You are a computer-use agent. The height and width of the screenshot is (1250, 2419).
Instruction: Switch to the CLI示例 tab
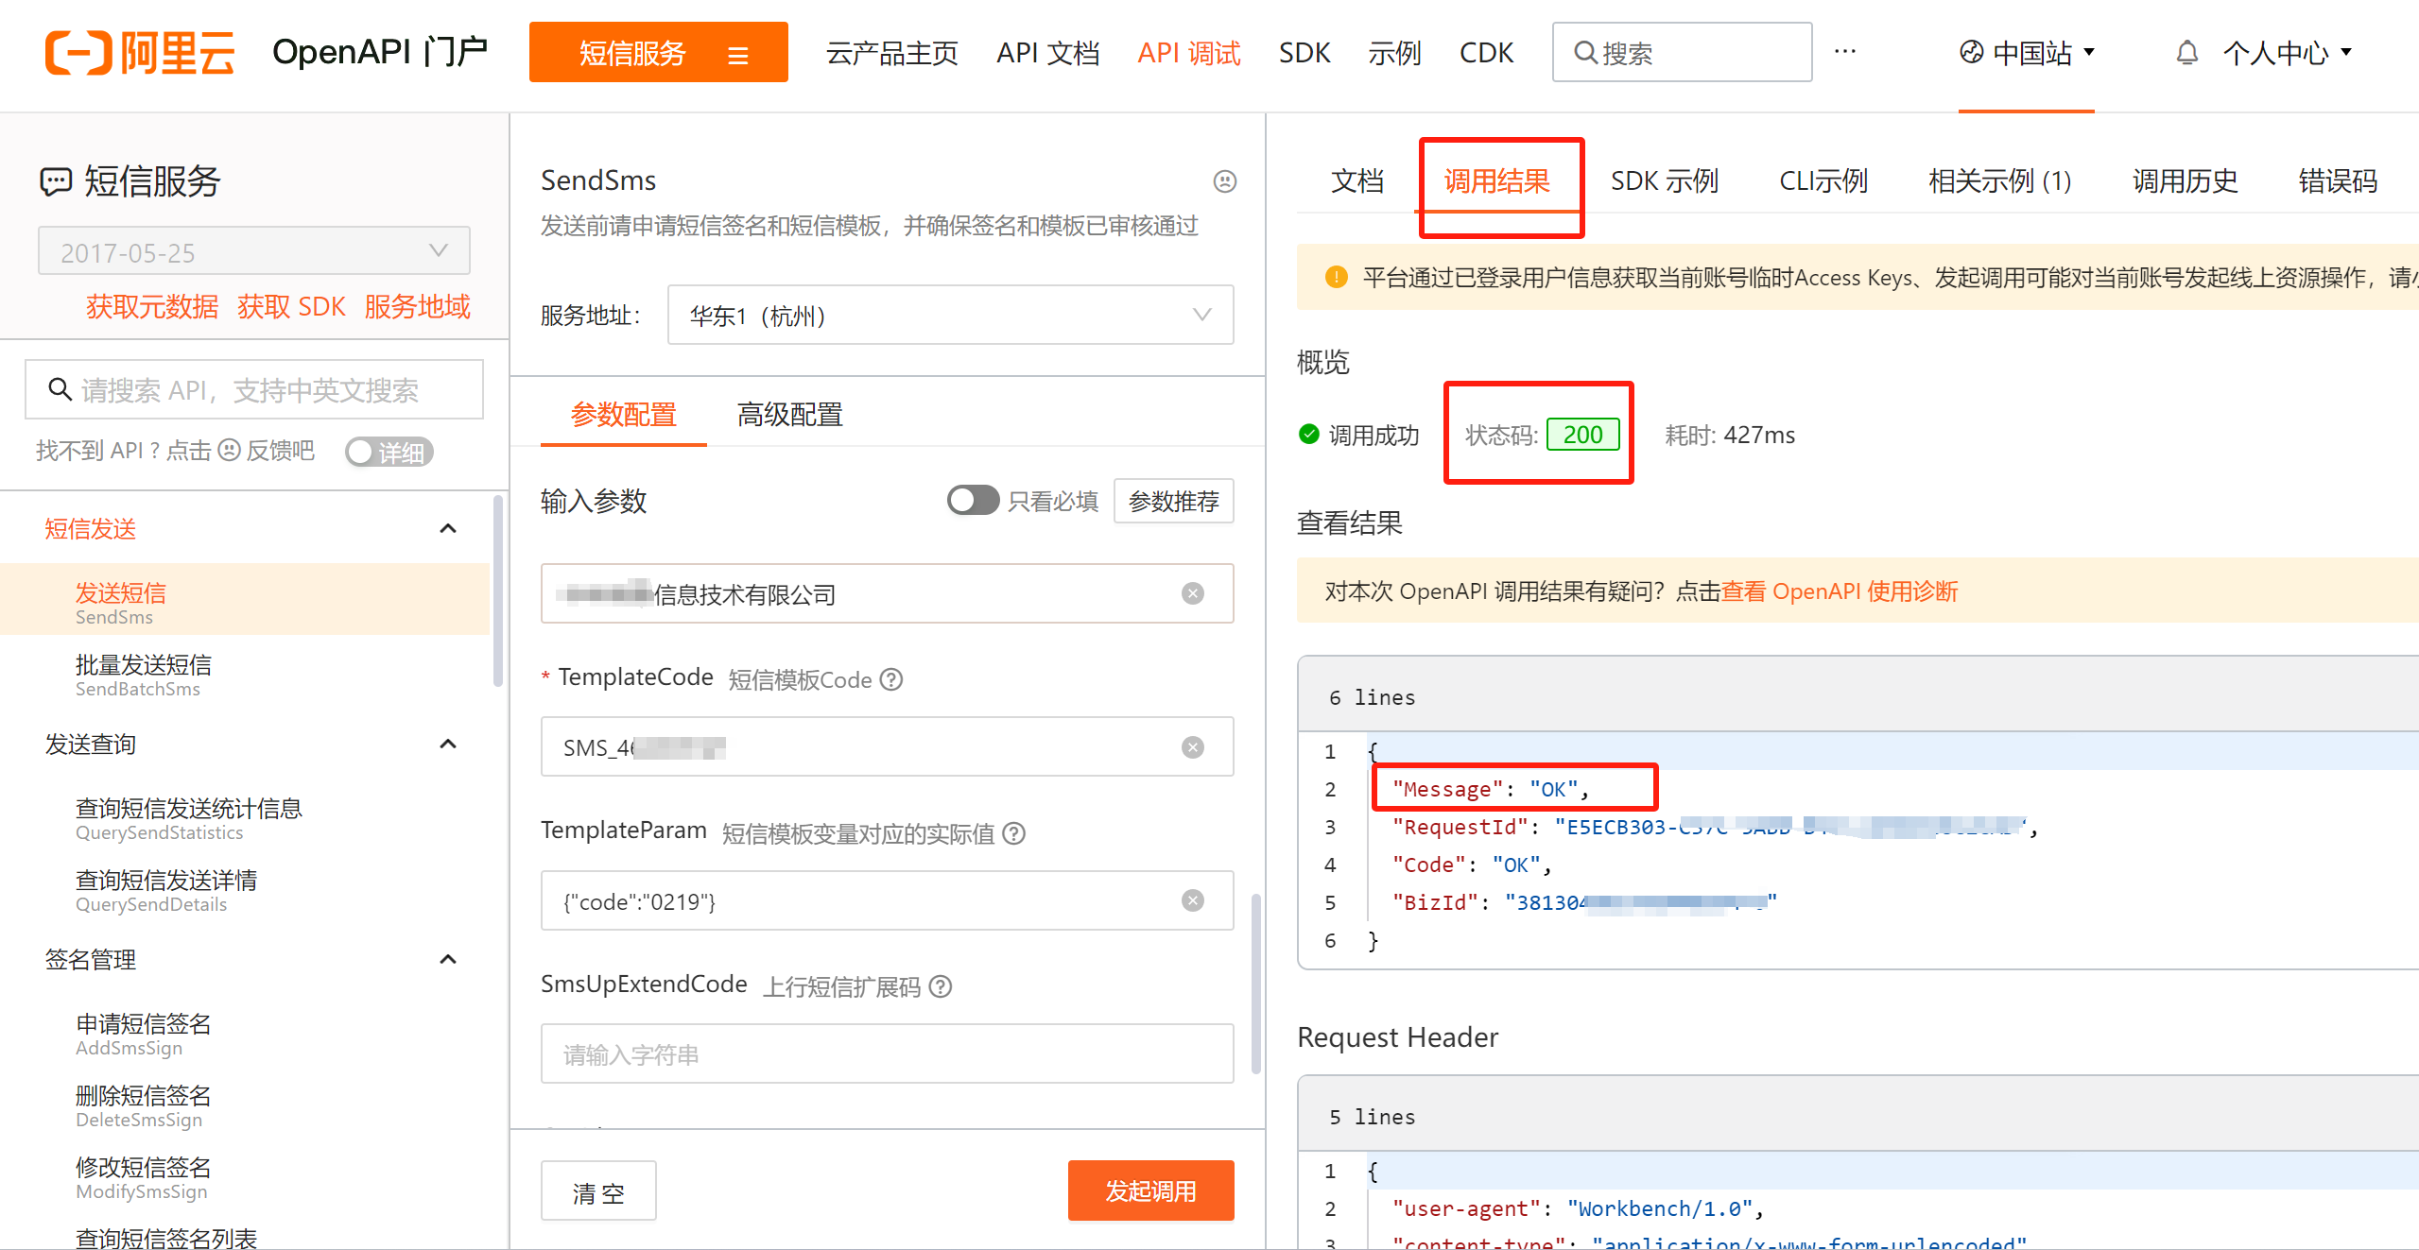[x=1823, y=180]
